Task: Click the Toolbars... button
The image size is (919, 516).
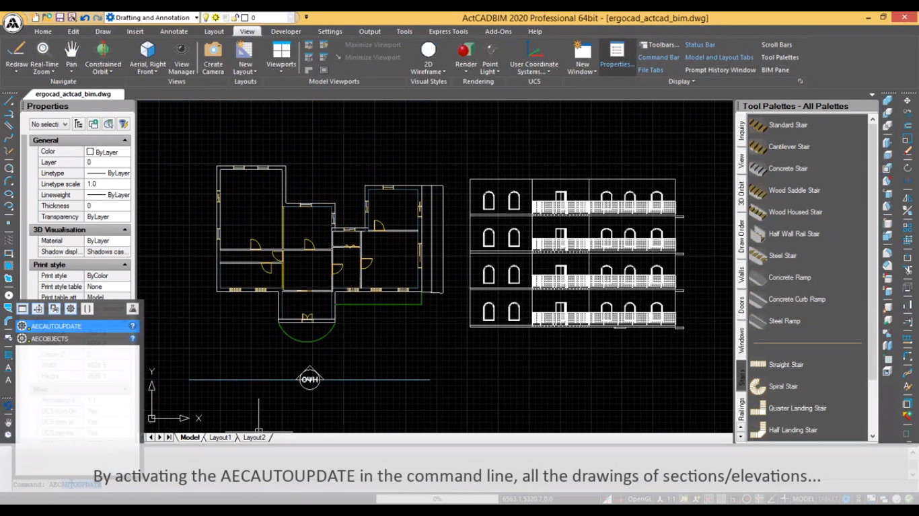Action: point(659,45)
